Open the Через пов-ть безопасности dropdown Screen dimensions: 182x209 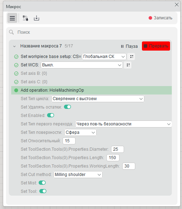coord(123,124)
